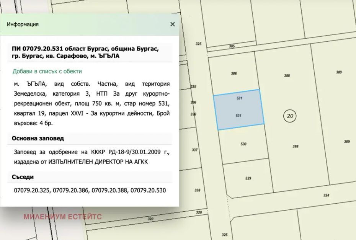Open neighbor parcel 07079.20.325 from the list

(32, 190)
